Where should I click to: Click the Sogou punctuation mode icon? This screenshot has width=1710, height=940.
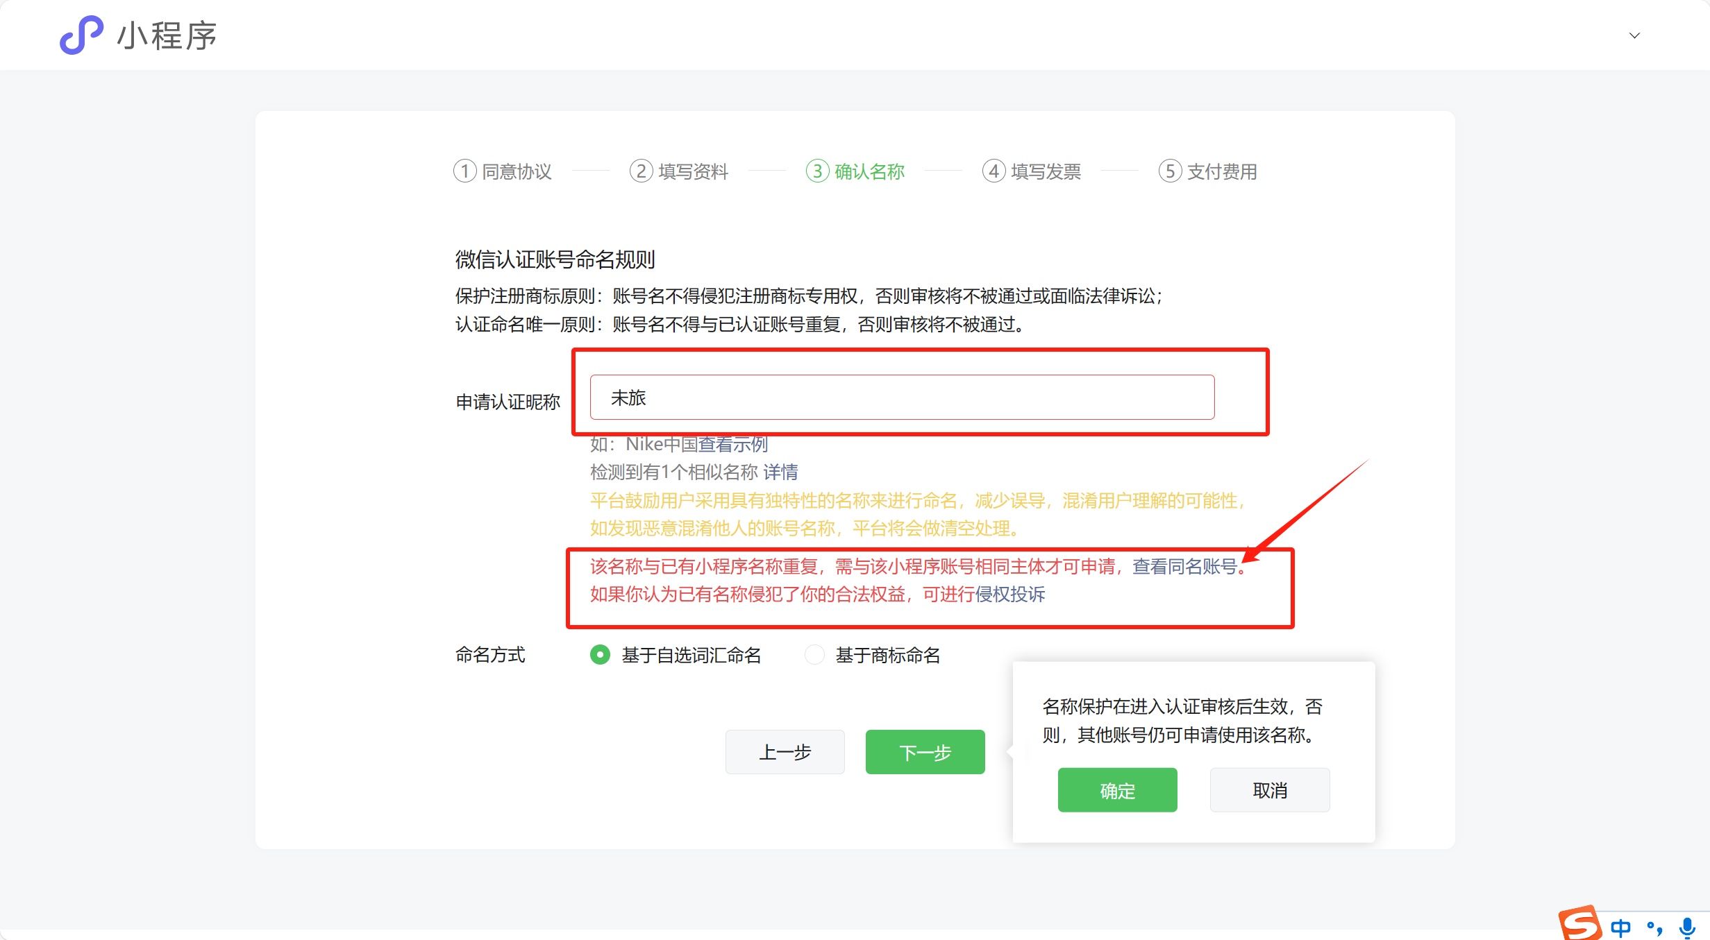(x=1654, y=928)
